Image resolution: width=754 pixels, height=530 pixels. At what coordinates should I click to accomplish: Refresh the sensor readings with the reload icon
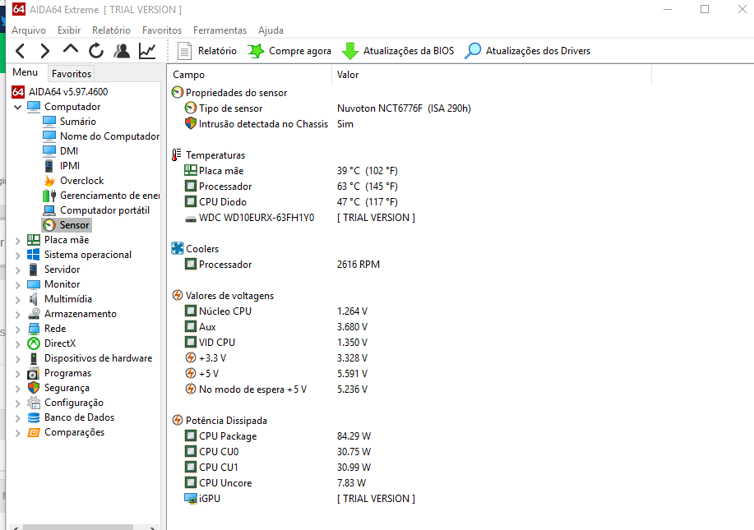click(x=96, y=50)
